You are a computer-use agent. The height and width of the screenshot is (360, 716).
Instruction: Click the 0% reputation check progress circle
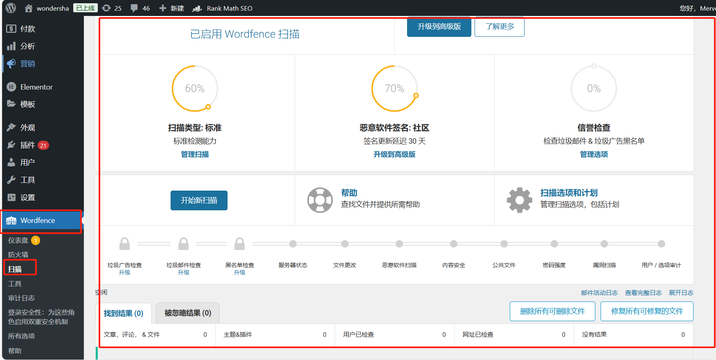pyautogui.click(x=594, y=88)
